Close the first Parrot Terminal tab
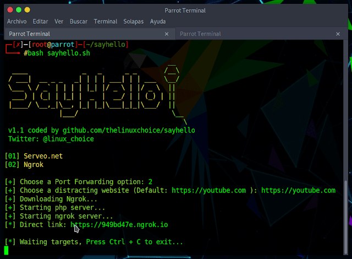 click(167, 34)
